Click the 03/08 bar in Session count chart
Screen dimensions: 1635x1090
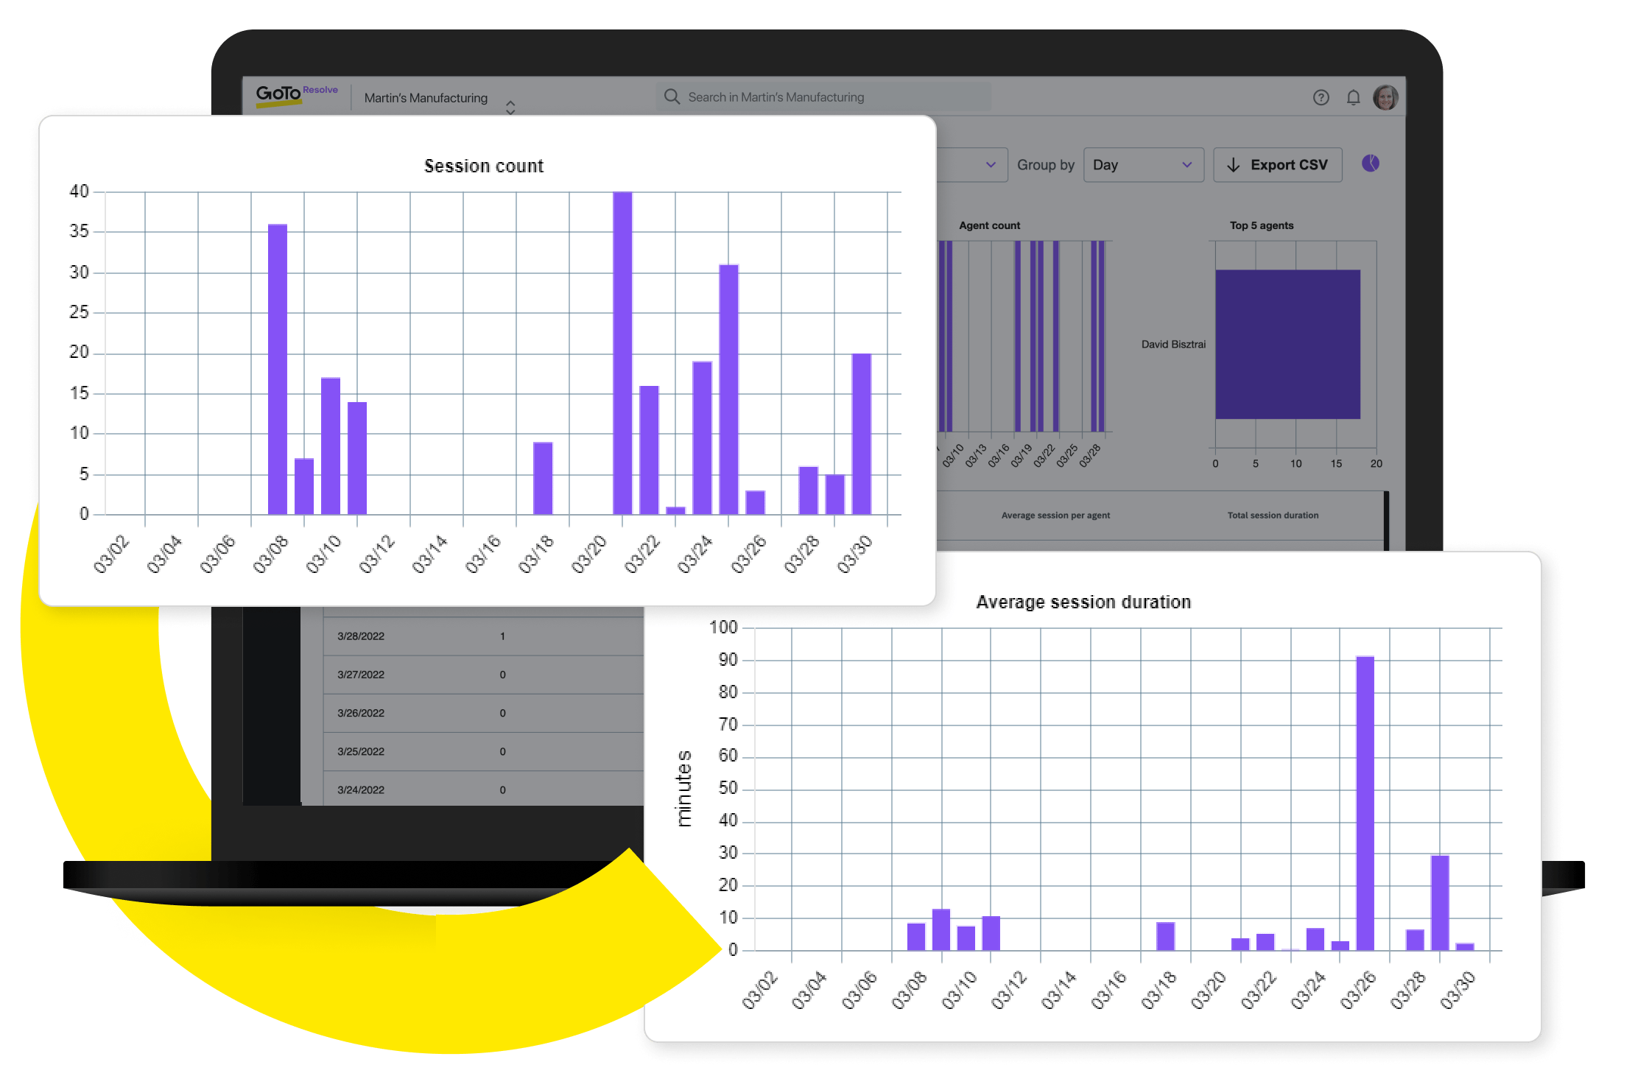278,369
